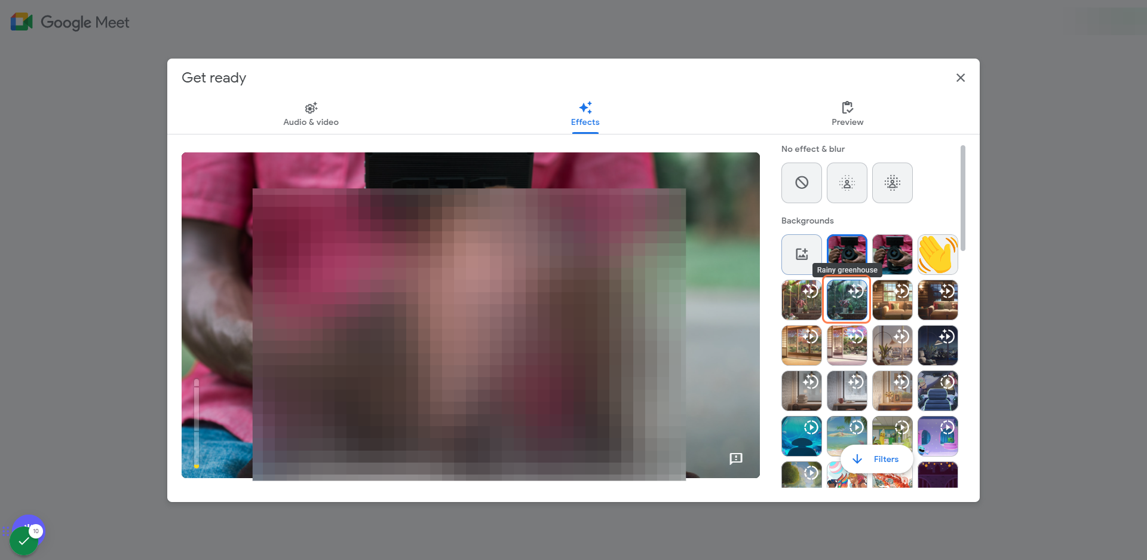The height and width of the screenshot is (560, 1147).
Task: Choose the Japanese room with pink blossoms
Action: point(847,345)
